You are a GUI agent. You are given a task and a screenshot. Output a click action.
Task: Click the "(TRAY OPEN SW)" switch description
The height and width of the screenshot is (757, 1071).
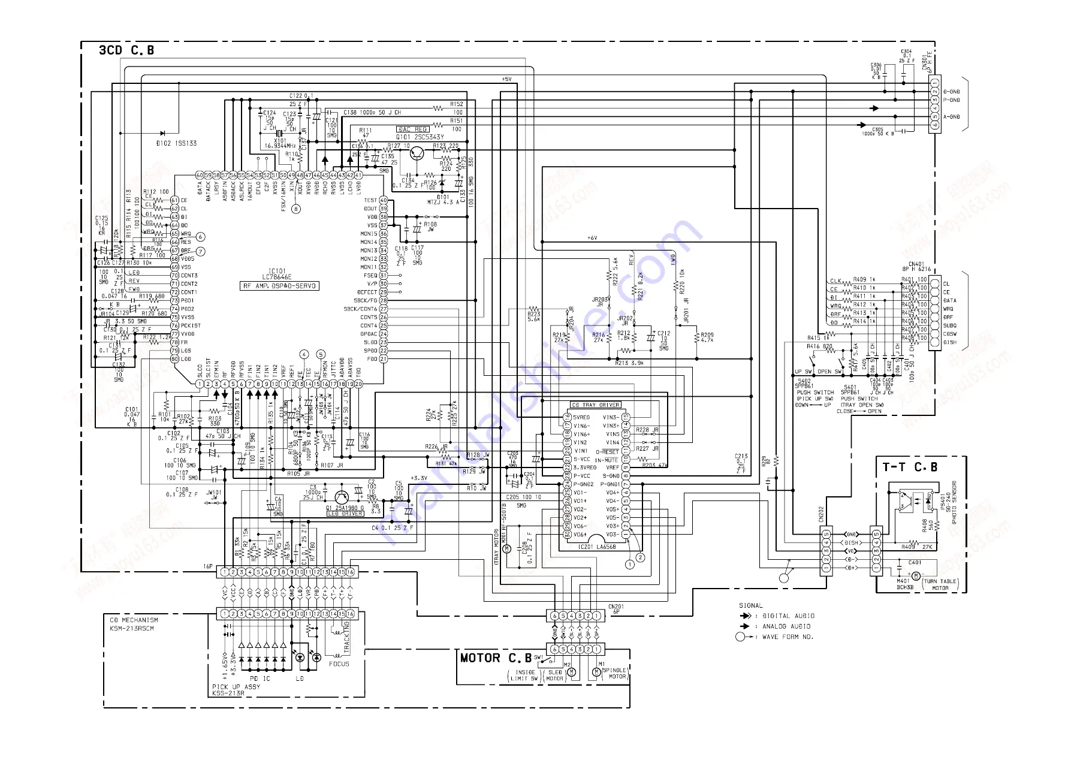click(862, 405)
